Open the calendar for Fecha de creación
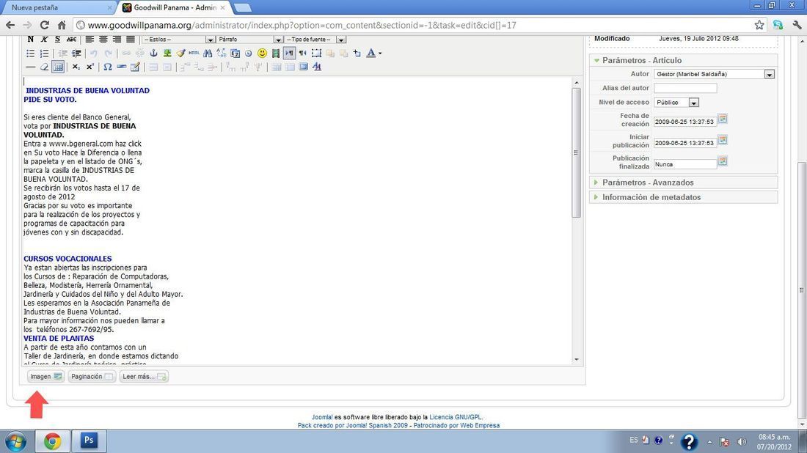Viewport: 807px width, 453px height. [723, 119]
